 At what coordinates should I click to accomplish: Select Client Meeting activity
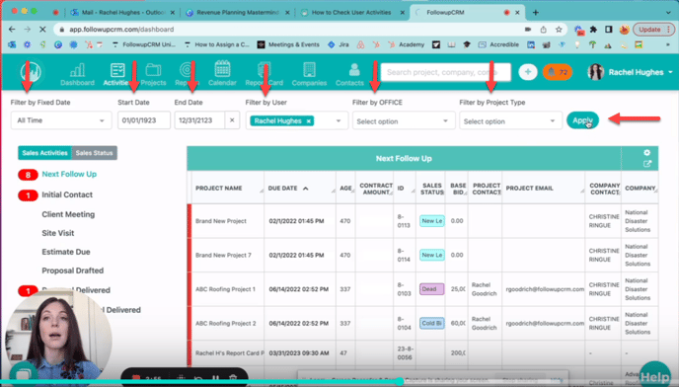point(68,214)
